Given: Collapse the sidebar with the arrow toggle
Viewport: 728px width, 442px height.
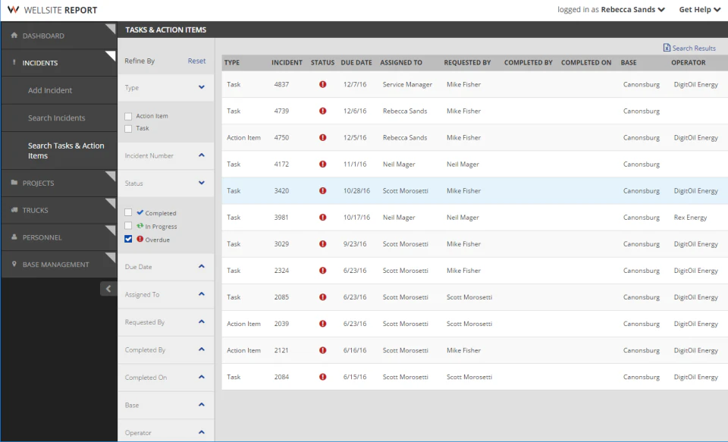Looking at the screenshot, I should 110,289.
